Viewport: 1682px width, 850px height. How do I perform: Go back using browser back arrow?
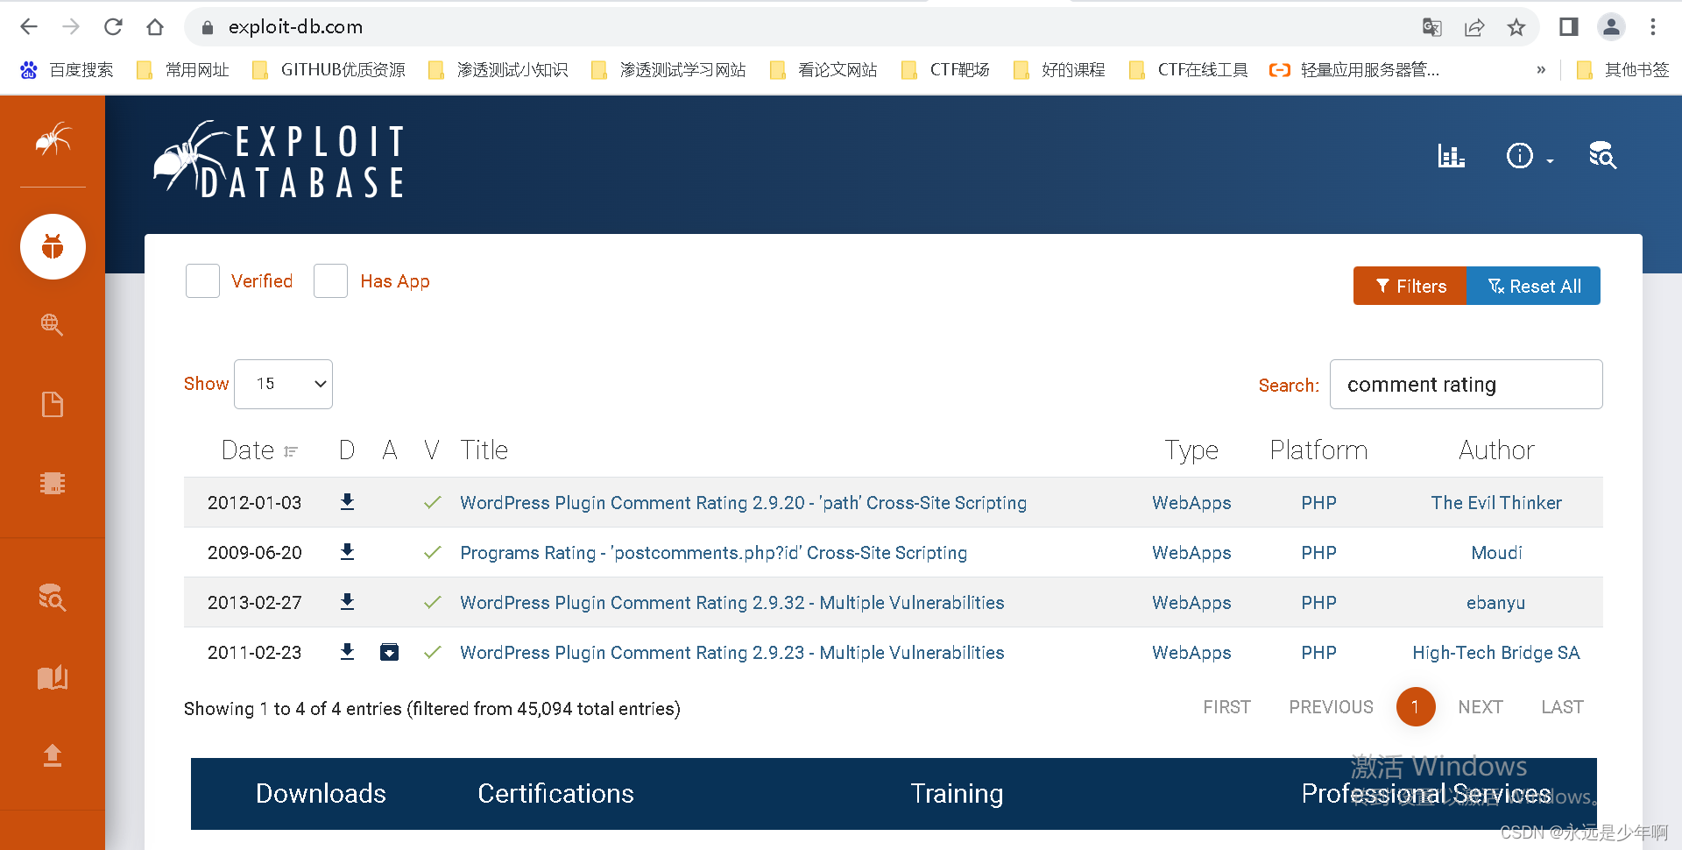(x=29, y=27)
